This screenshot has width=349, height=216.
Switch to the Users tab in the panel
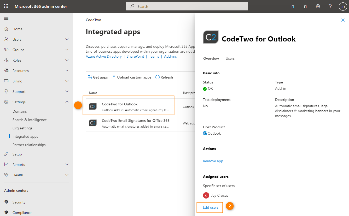[230, 58]
